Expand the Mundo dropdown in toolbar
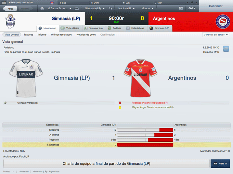The image size is (233, 174). click(147, 9)
